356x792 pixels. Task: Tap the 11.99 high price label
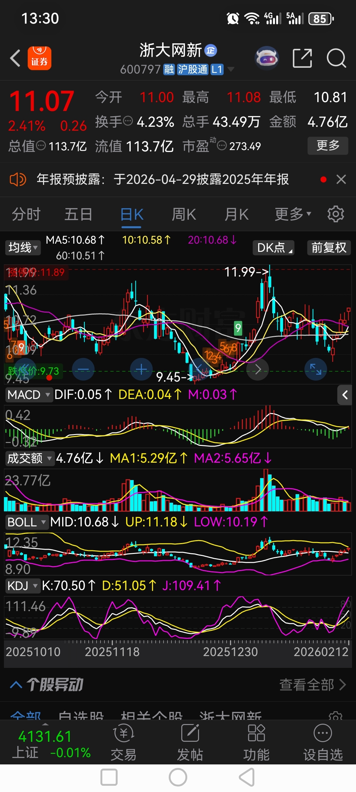[246, 272]
